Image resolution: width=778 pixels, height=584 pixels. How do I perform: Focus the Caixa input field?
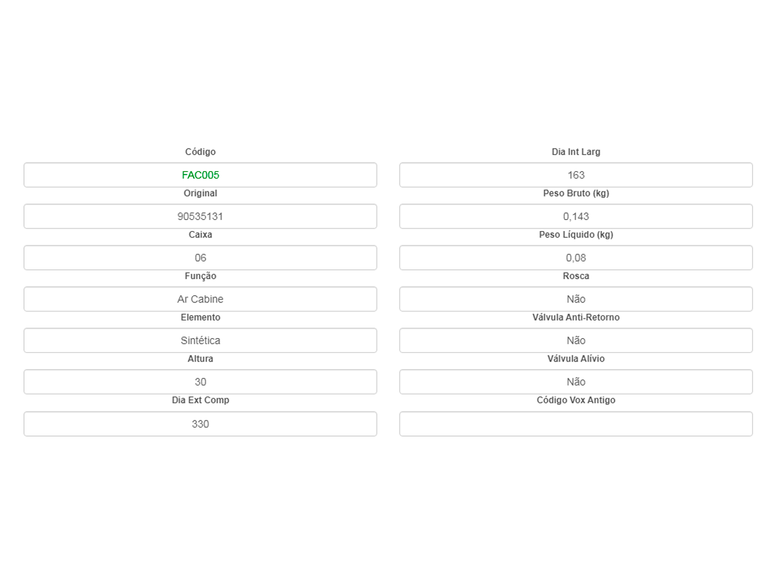coord(200,258)
